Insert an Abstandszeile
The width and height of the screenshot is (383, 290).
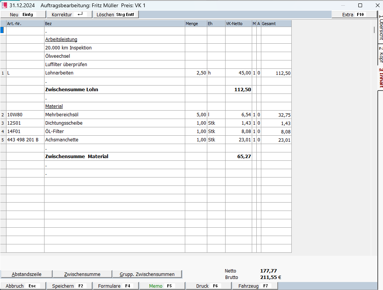26,274
